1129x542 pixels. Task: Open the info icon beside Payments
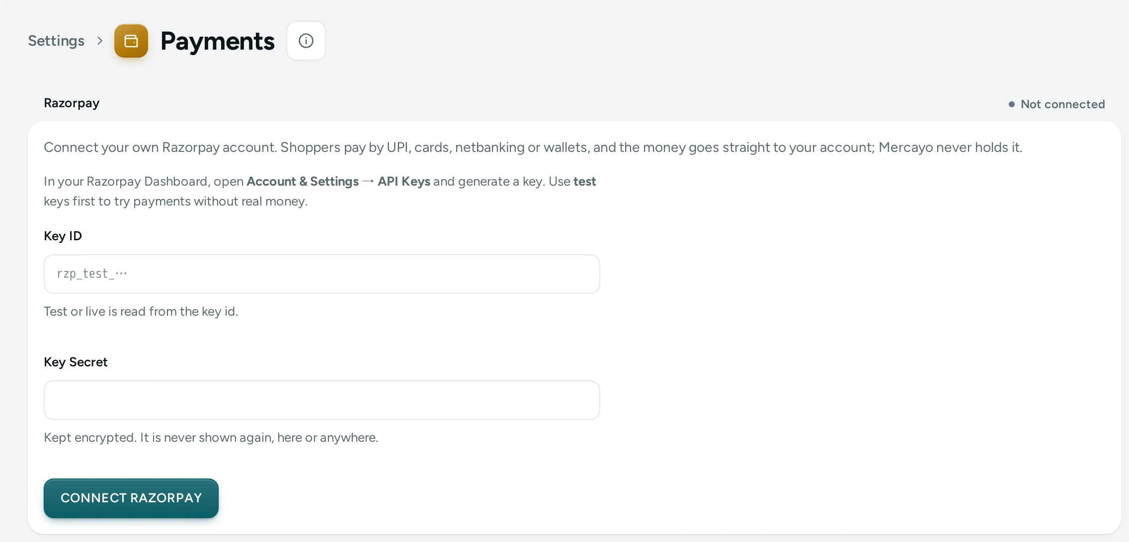[x=306, y=41]
